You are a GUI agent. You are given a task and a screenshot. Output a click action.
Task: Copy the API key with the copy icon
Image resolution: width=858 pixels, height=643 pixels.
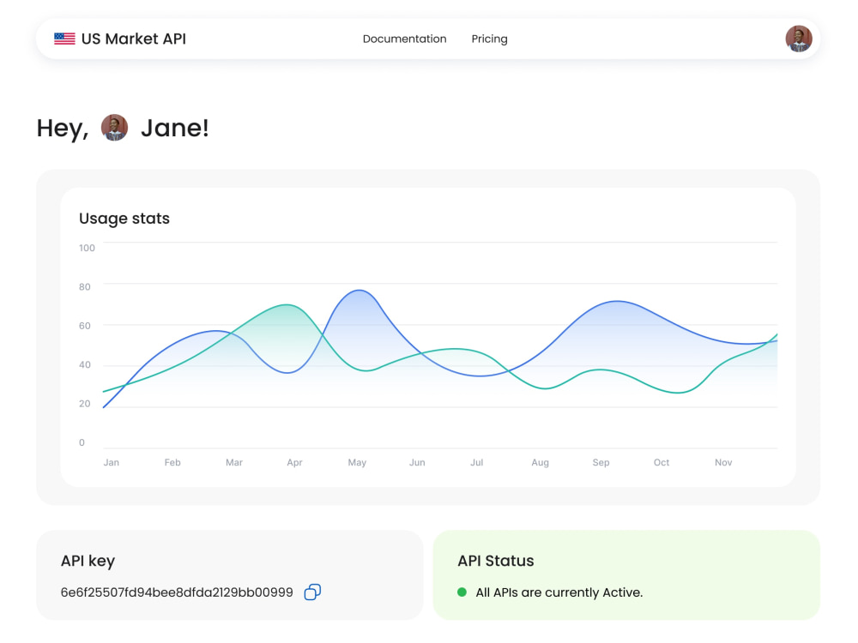(x=312, y=592)
